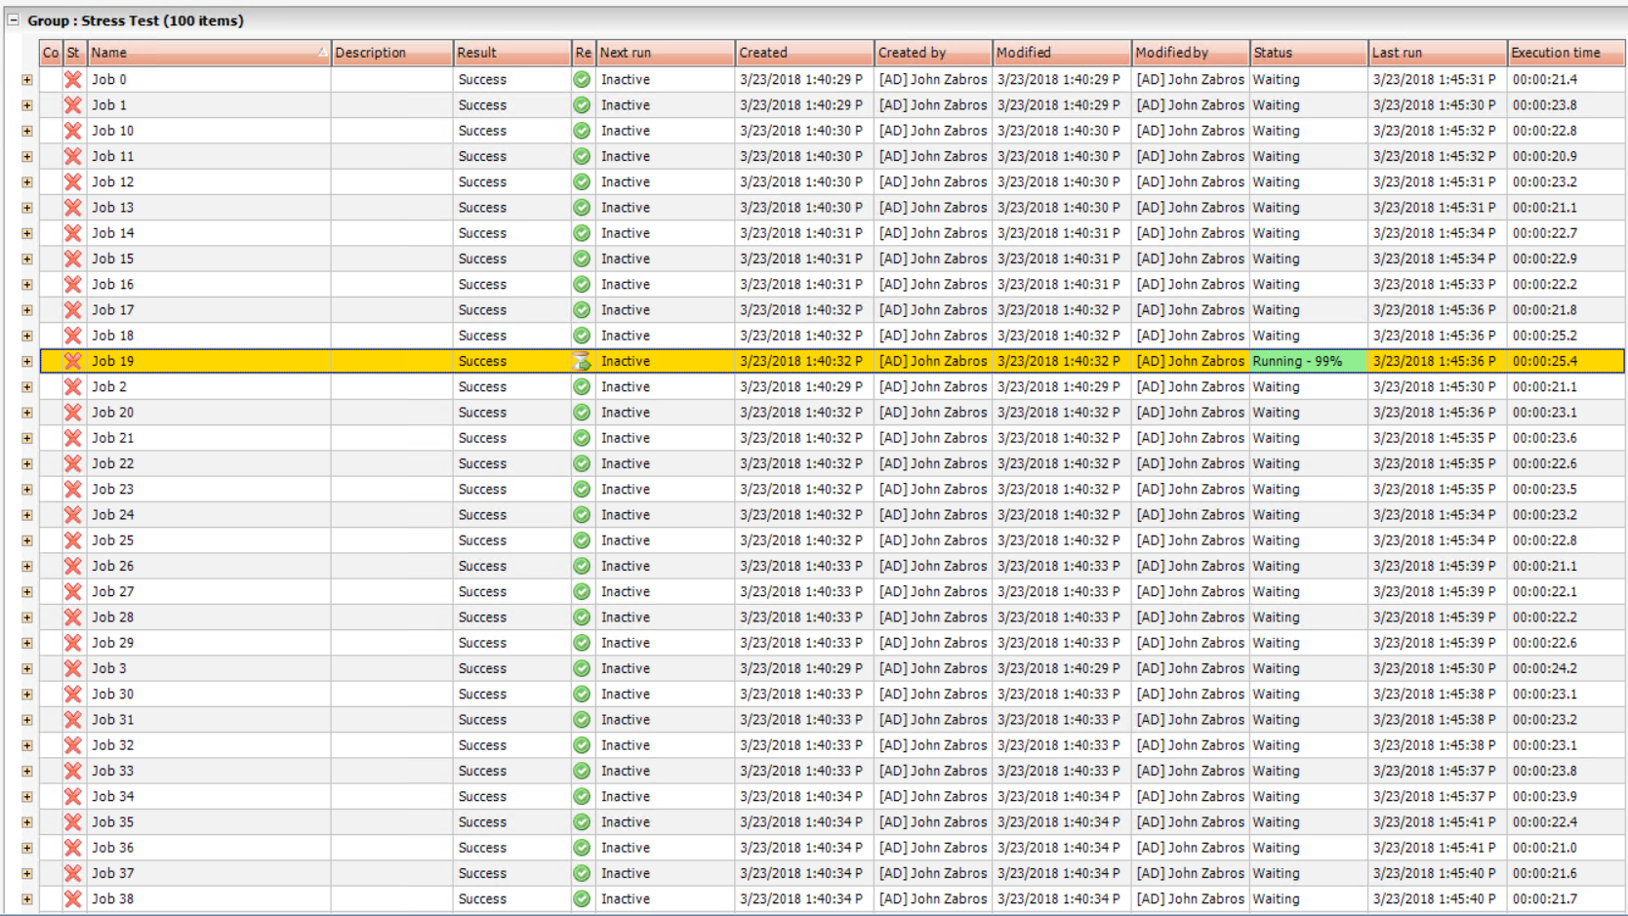Select the Job 14 name cell
This screenshot has height=916, width=1628.
coord(113,233)
